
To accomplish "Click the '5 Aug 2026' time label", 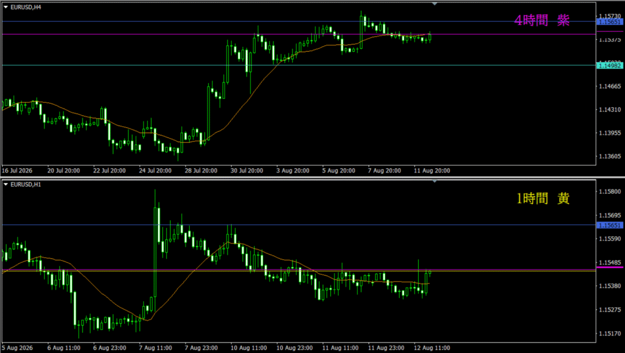I will coord(17,348).
